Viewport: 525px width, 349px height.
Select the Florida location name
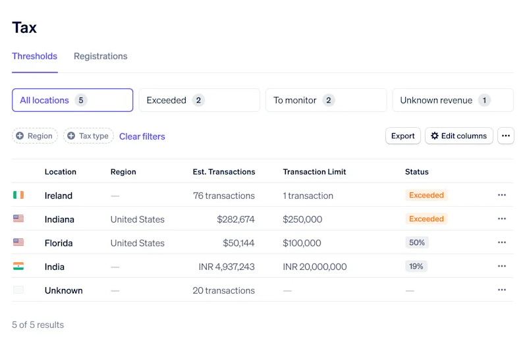coord(59,243)
